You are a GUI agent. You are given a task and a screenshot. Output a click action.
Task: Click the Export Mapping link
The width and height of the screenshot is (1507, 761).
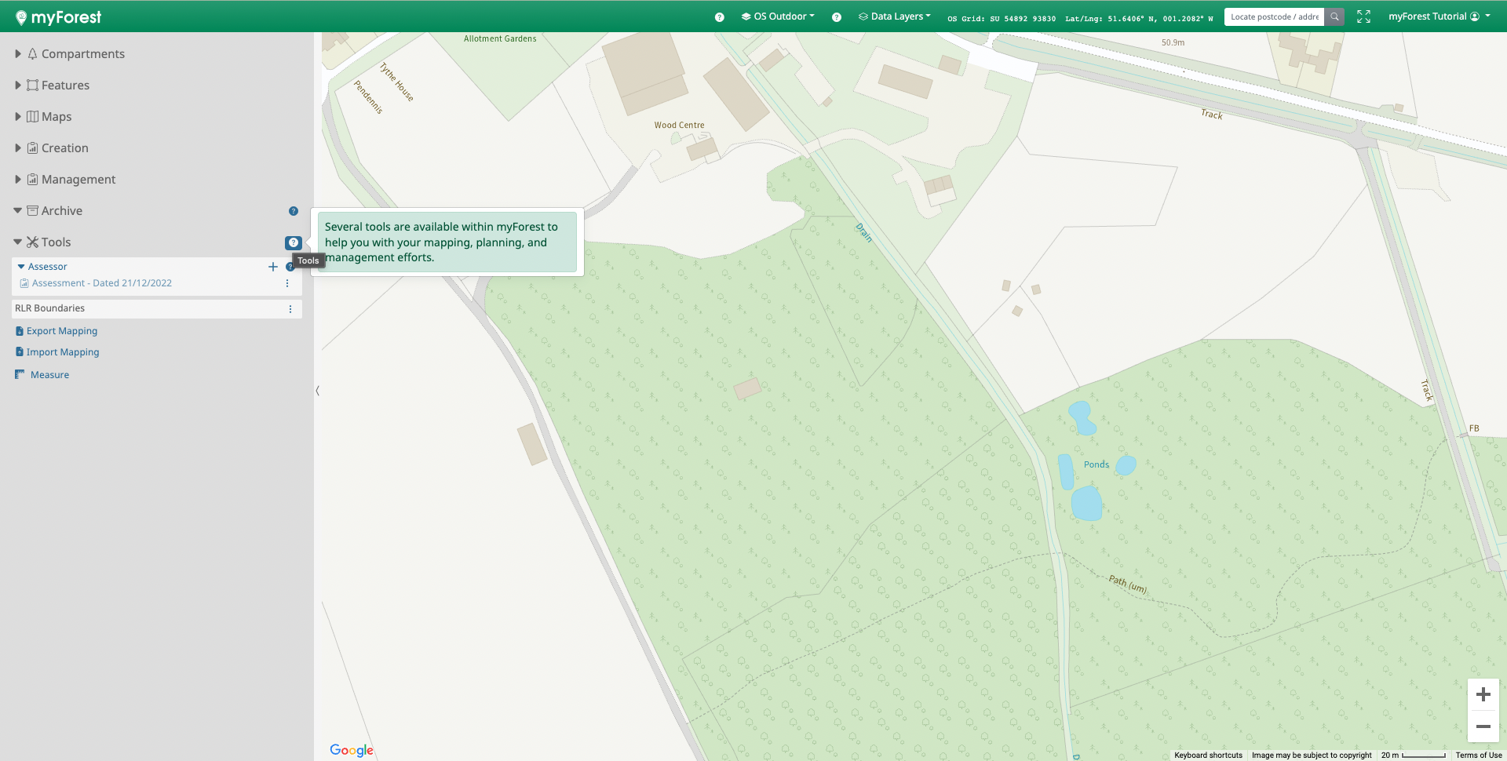click(x=62, y=331)
